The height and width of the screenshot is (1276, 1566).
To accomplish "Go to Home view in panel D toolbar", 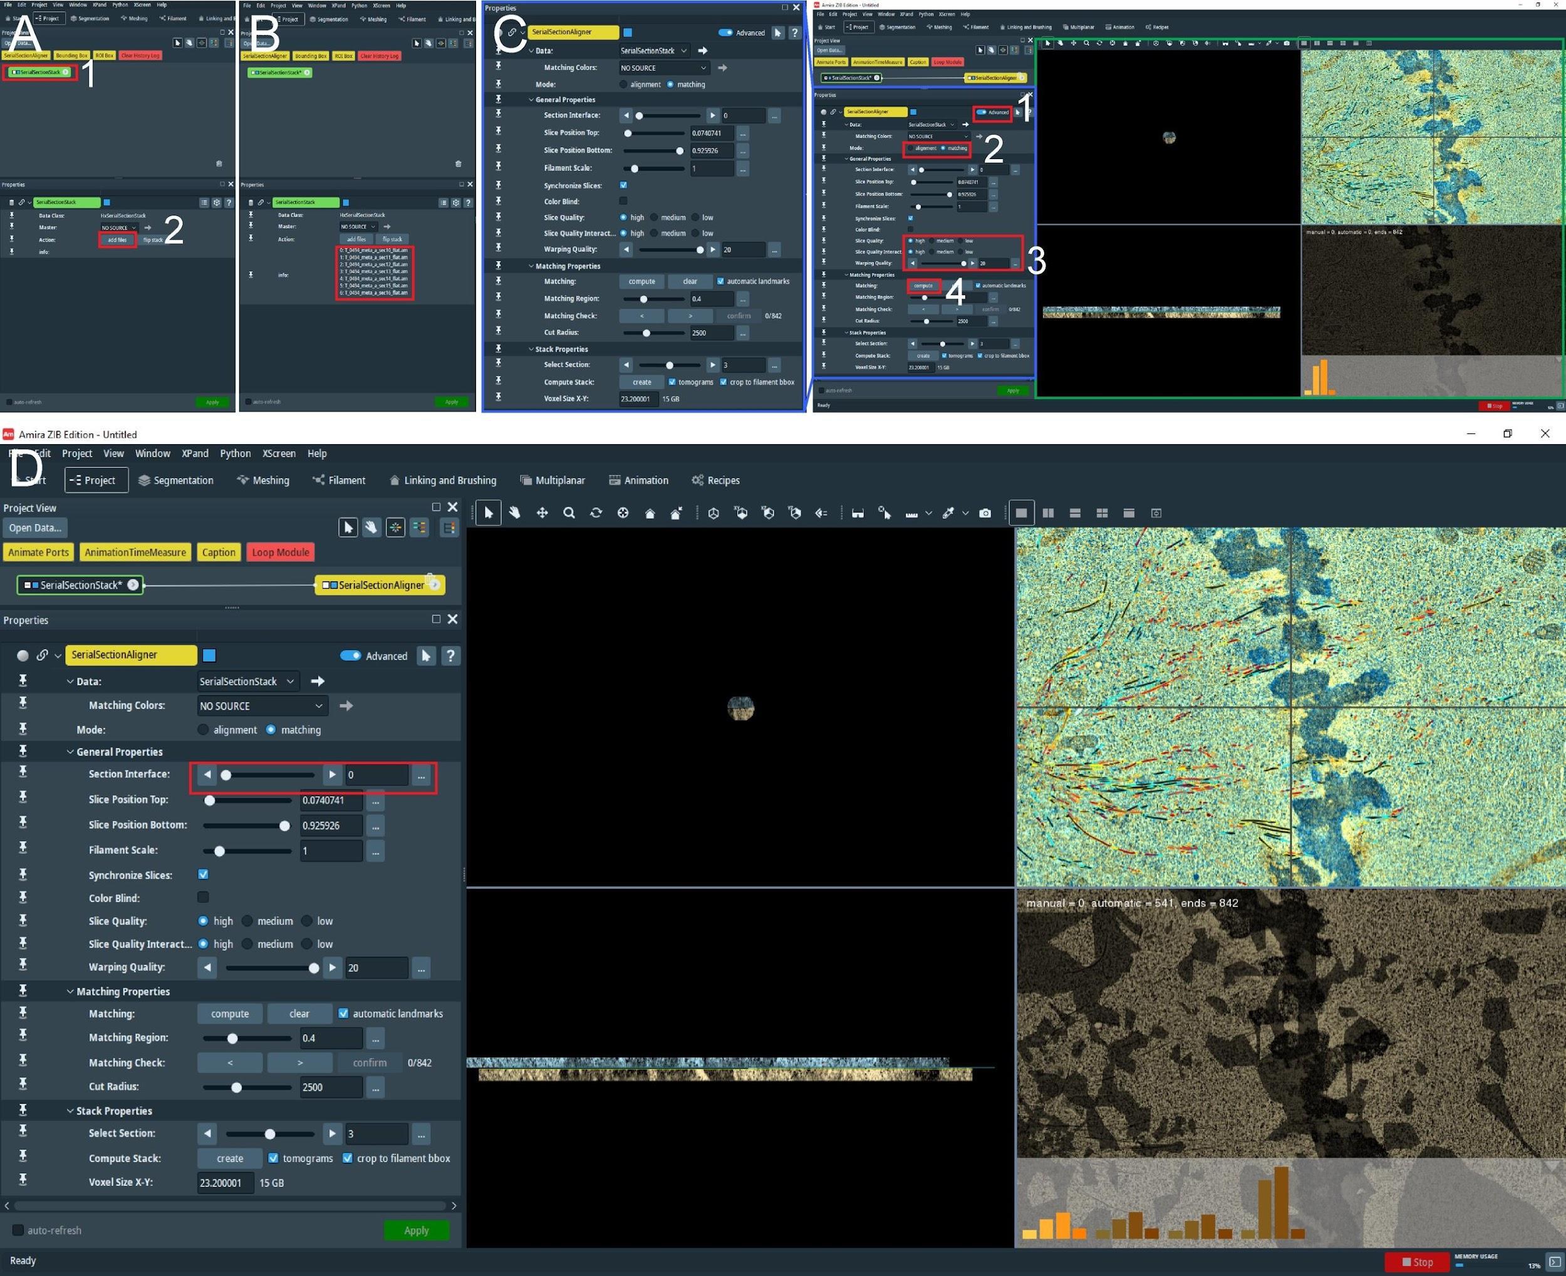I will (x=650, y=513).
